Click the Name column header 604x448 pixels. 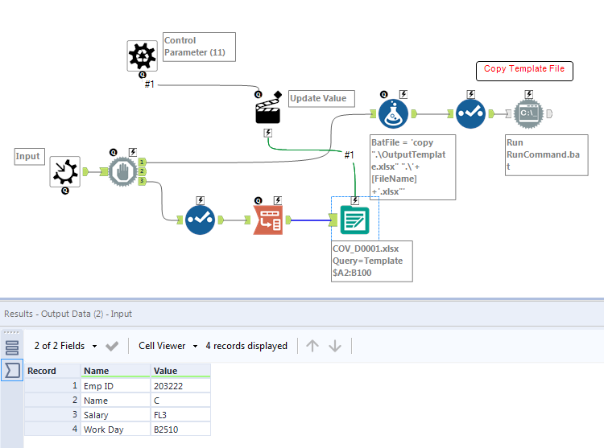[x=115, y=371]
